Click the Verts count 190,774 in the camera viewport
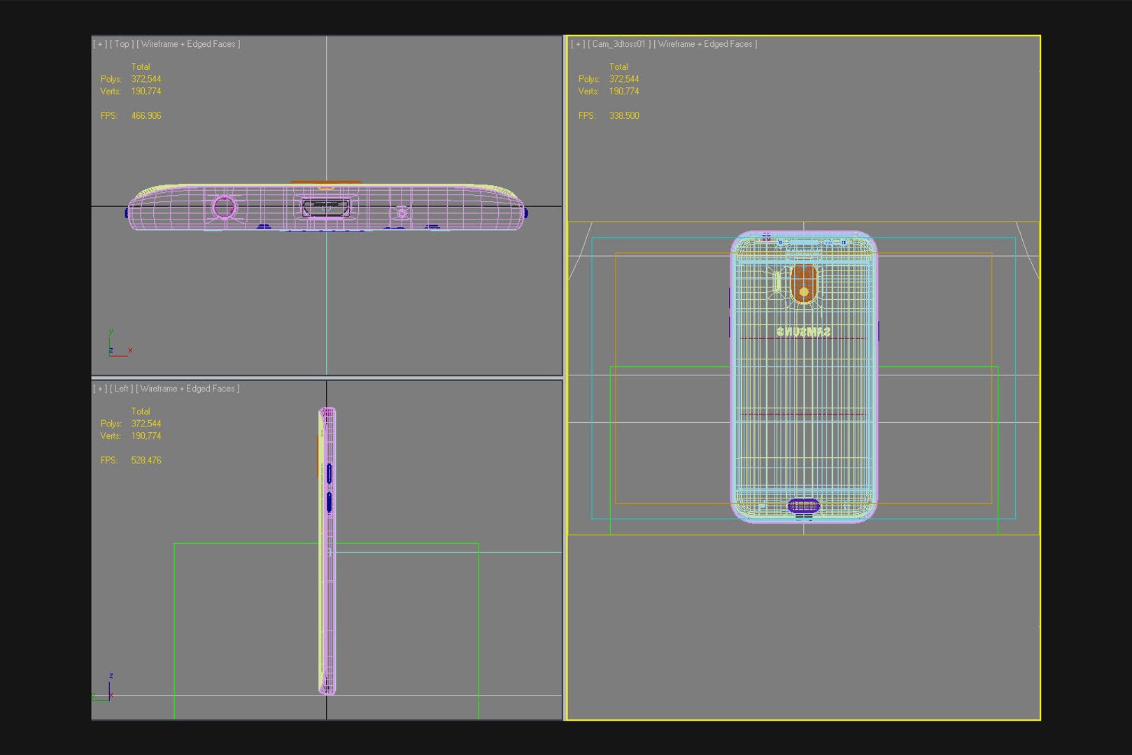This screenshot has height=755, width=1132. pos(624,92)
